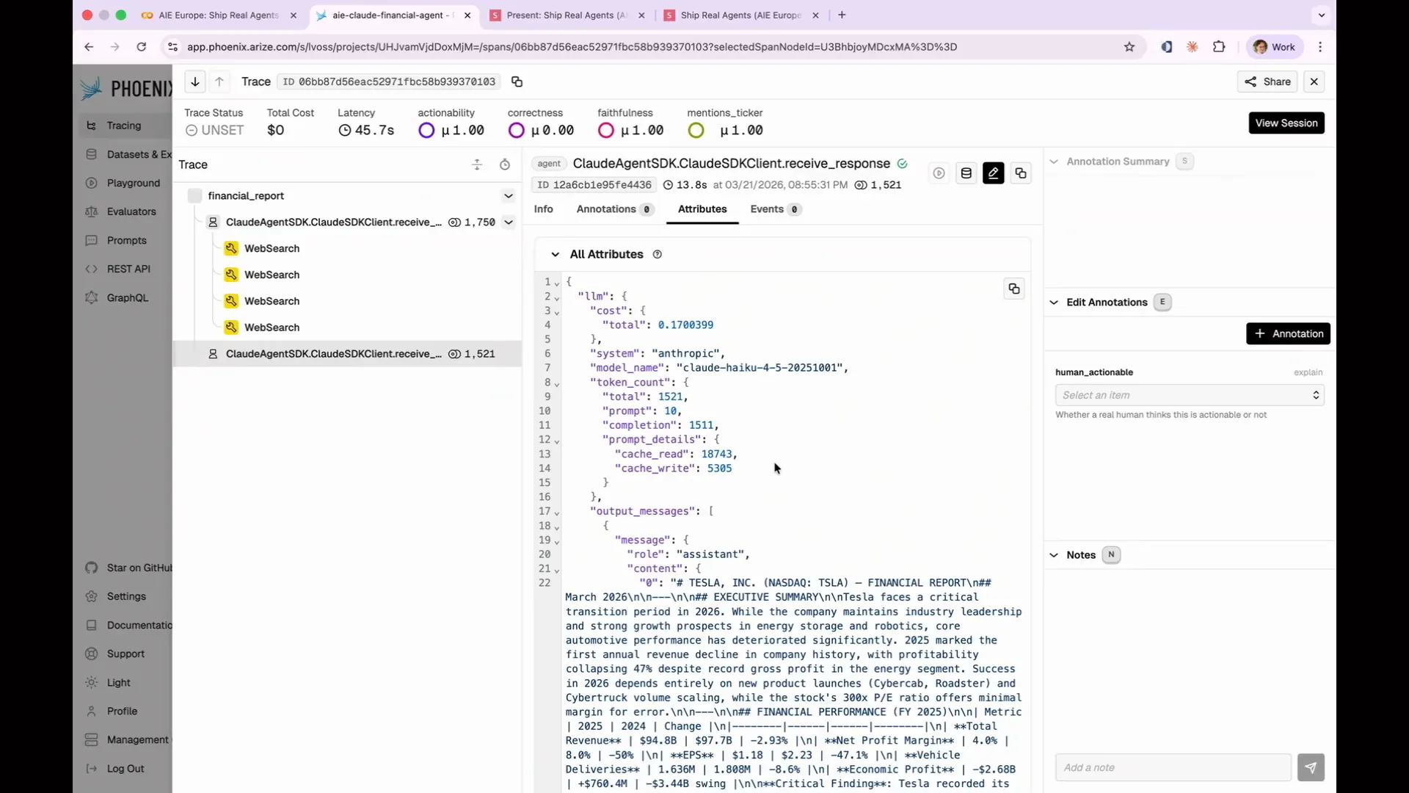Collapse the Notes section
The image size is (1409, 793).
point(1054,555)
